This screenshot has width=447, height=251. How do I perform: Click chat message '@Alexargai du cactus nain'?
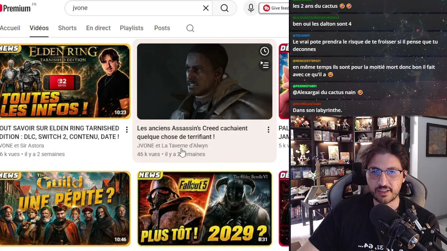[x=328, y=92]
